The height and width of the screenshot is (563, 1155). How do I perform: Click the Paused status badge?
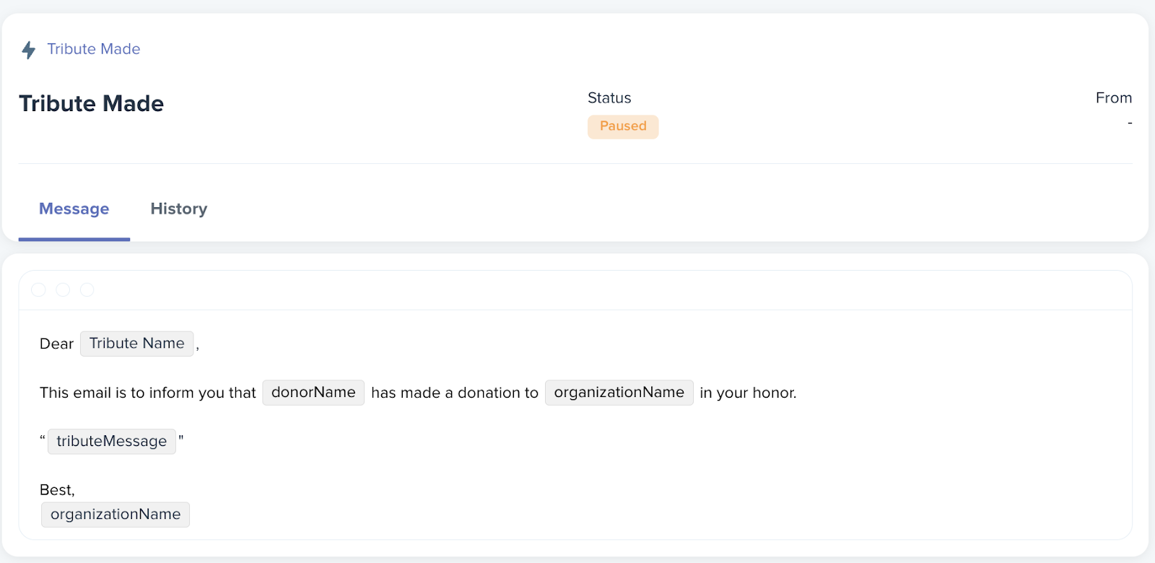[623, 126]
